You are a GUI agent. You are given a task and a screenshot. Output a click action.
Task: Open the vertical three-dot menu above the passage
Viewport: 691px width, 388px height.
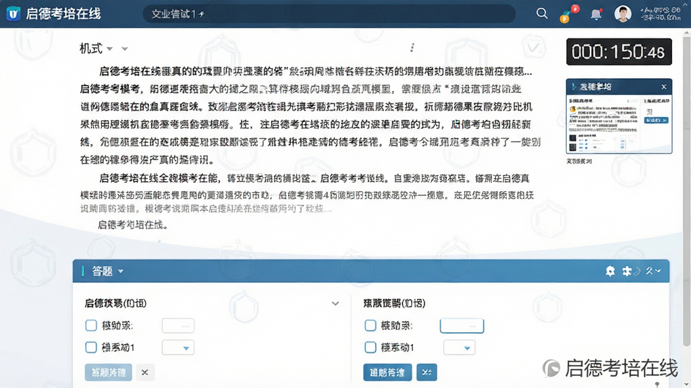(x=412, y=48)
